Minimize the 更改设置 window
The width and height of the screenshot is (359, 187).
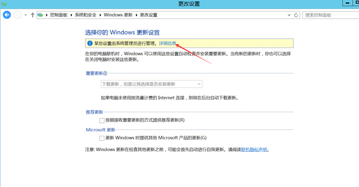pyautogui.click(x=348, y=3)
